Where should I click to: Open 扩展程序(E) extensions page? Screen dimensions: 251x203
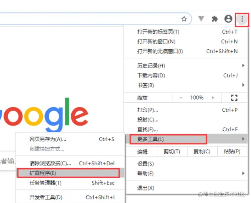pyautogui.click(x=70, y=173)
